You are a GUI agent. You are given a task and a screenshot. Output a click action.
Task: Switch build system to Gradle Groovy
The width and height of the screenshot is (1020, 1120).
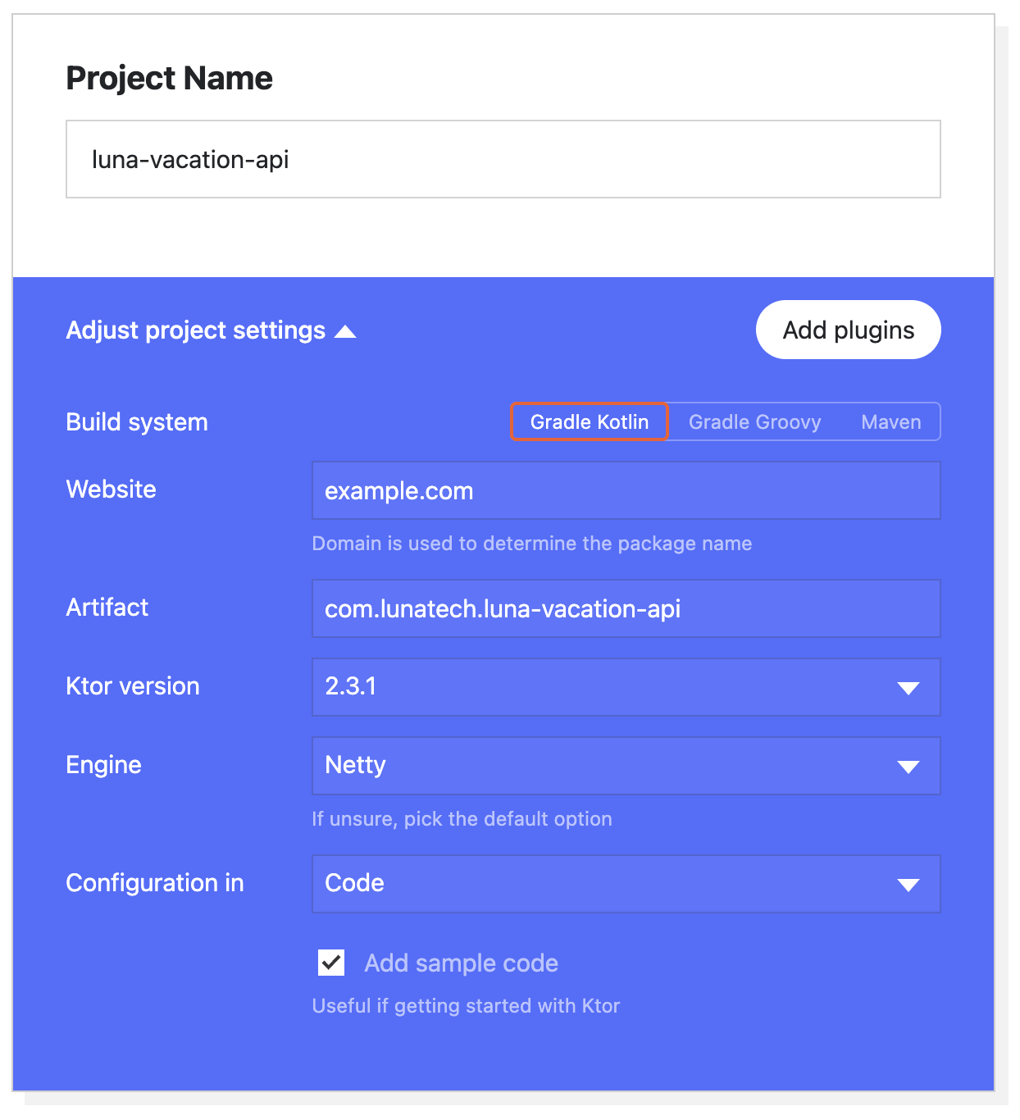[x=754, y=421]
